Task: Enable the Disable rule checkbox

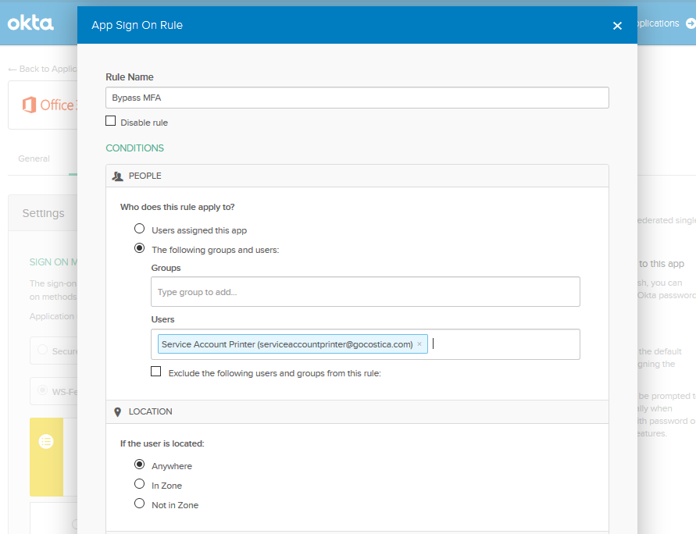Action: (x=110, y=121)
